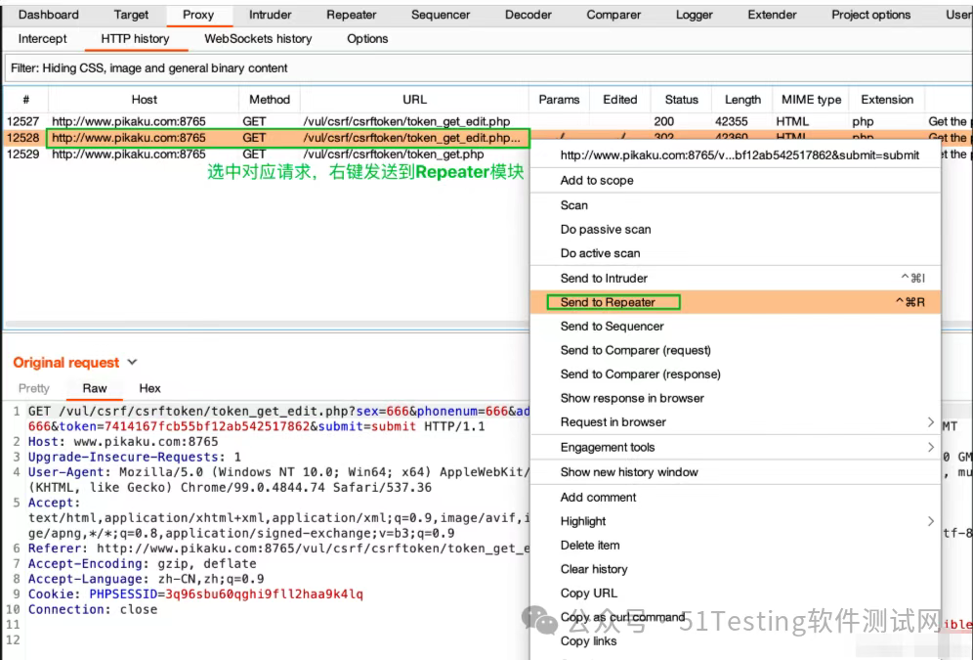Expand the Original request dropdown chevron
The width and height of the screenshot is (973, 660).
[x=132, y=362]
